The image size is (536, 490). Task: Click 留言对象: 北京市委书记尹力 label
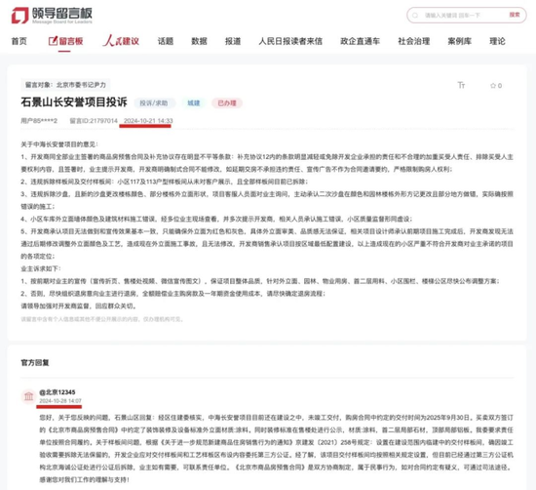[x=65, y=85]
